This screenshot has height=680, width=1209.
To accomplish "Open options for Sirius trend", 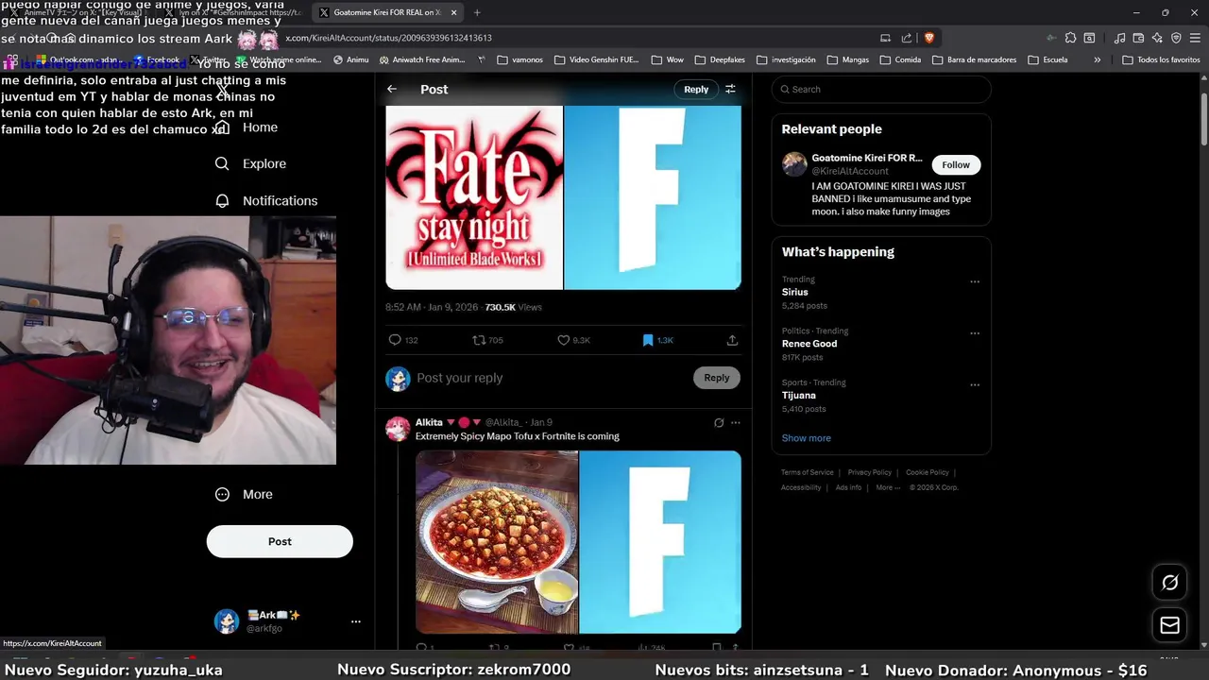I will [x=975, y=281].
